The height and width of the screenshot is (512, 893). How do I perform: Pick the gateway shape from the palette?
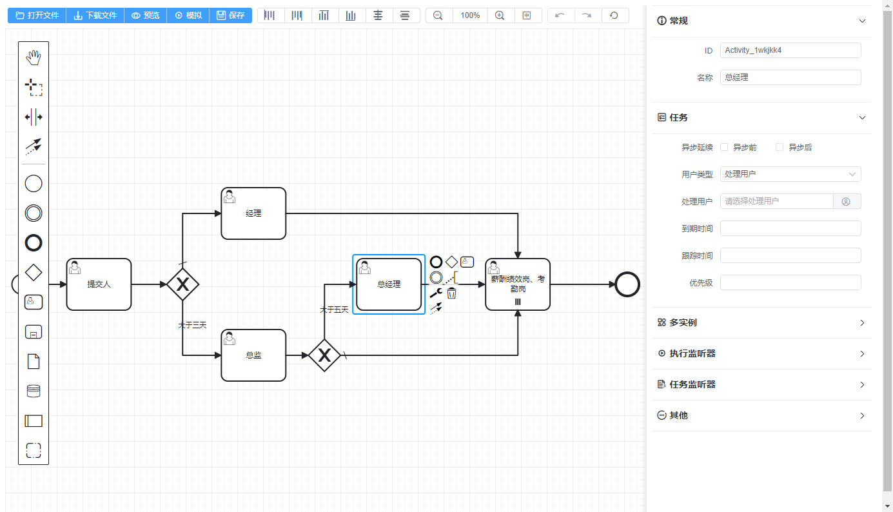[x=33, y=272]
